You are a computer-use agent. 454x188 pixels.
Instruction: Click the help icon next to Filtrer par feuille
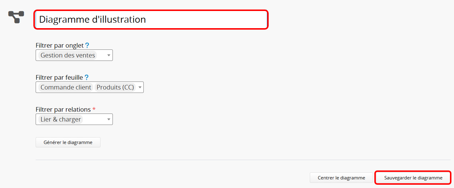pyautogui.click(x=87, y=78)
